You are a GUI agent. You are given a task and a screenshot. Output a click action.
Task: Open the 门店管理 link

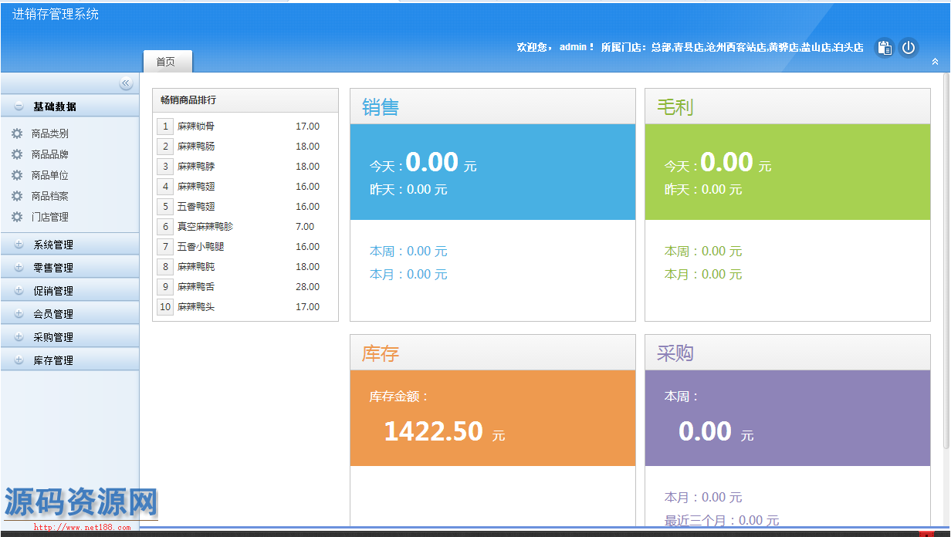click(x=49, y=217)
